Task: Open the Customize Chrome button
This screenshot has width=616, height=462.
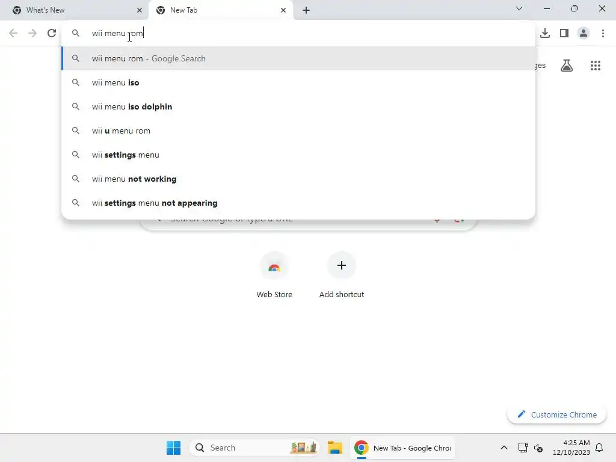Action: 556,414
